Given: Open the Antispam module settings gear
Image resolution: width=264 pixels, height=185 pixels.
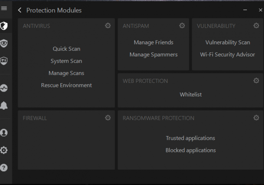Looking at the screenshot, I should pos(182,26).
